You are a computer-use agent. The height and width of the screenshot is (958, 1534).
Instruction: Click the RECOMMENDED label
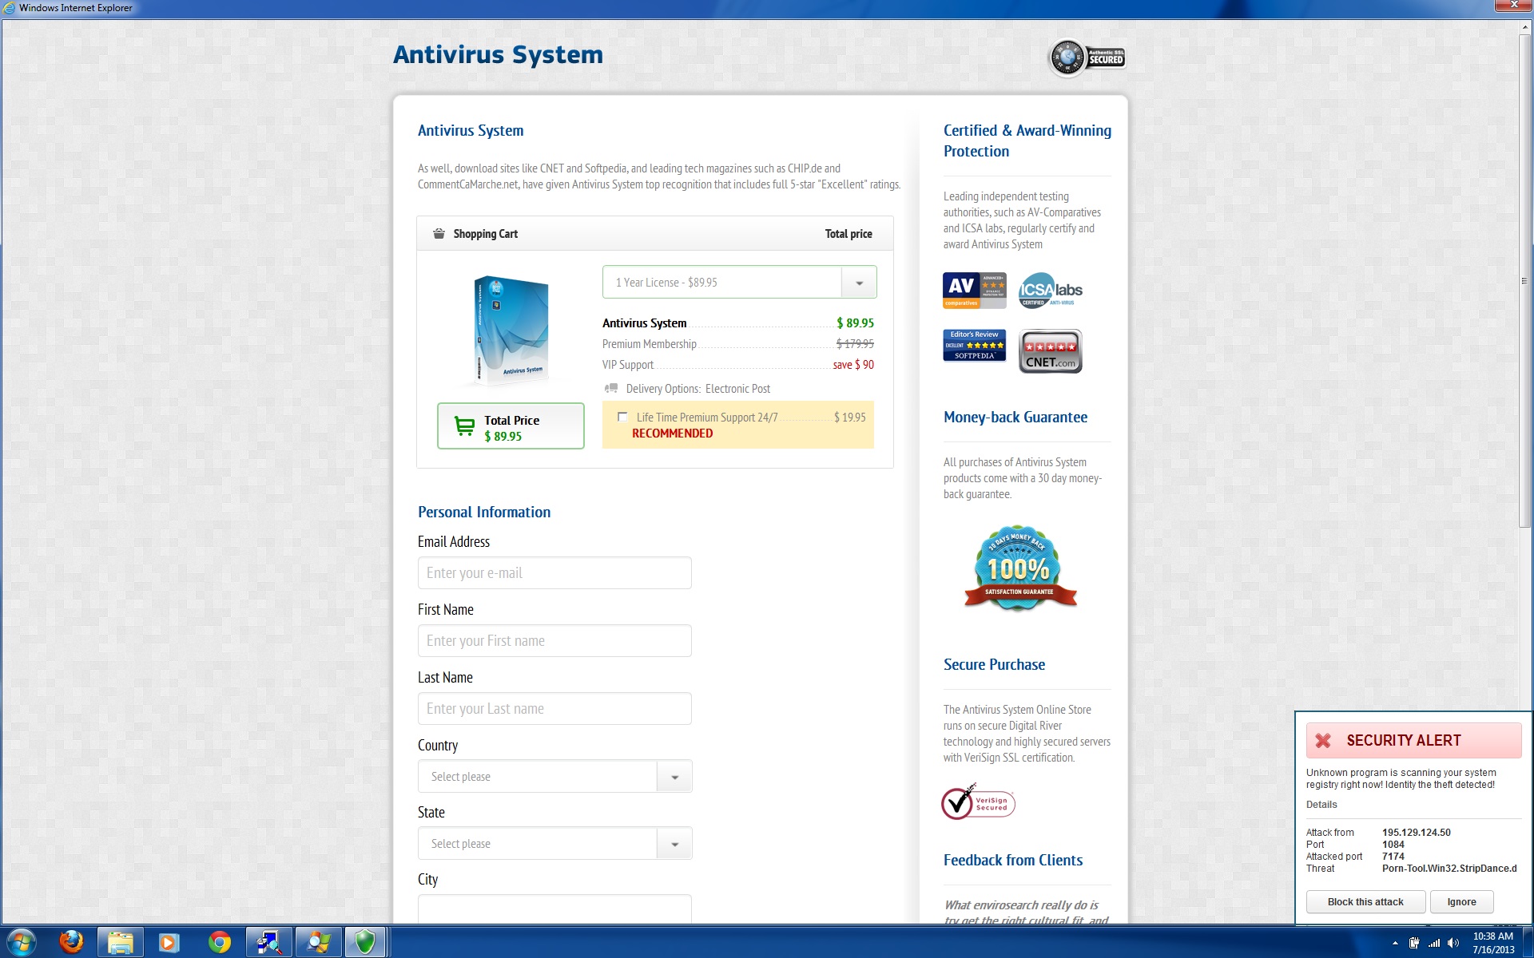coord(672,433)
